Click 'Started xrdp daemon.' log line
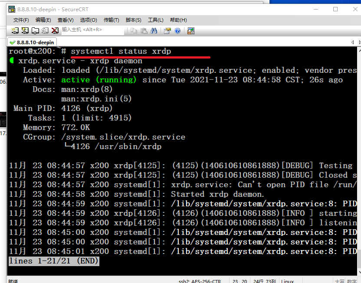361x283 pixels. pyautogui.click(x=136, y=194)
